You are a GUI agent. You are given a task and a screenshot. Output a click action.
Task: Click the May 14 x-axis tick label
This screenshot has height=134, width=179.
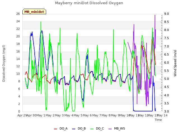pyautogui.click(x=162, y=115)
